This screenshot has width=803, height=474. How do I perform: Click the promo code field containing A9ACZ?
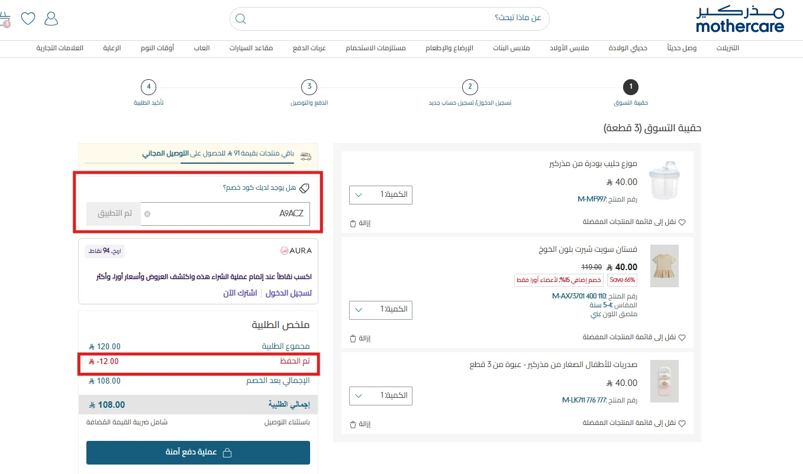tap(225, 214)
